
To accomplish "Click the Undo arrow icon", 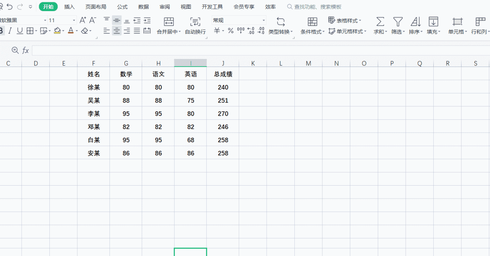I will (10, 7).
